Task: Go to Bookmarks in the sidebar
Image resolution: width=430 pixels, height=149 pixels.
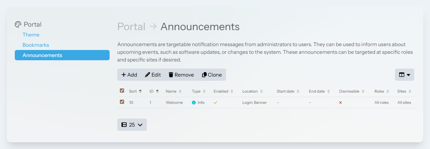Action: click(x=36, y=45)
